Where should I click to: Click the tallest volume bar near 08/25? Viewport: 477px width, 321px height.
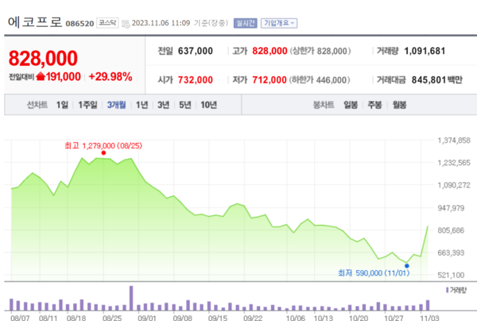point(131,297)
